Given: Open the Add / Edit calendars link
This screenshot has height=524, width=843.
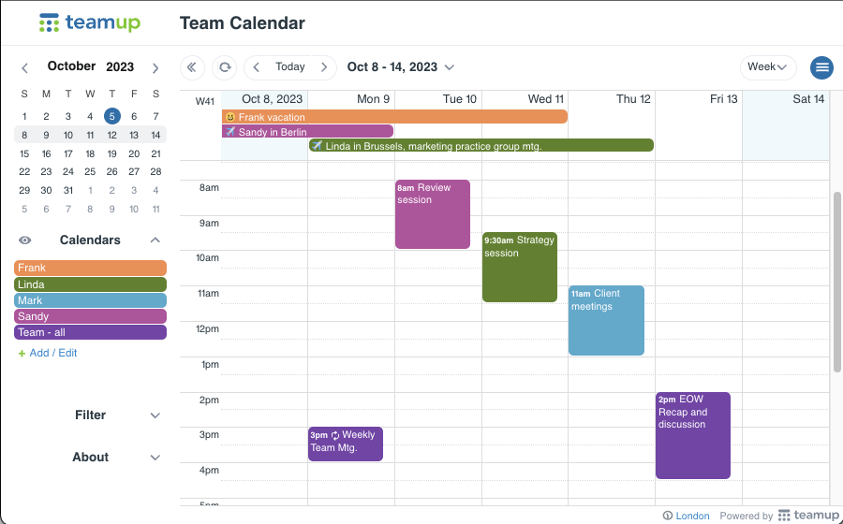Looking at the screenshot, I should pyautogui.click(x=49, y=353).
